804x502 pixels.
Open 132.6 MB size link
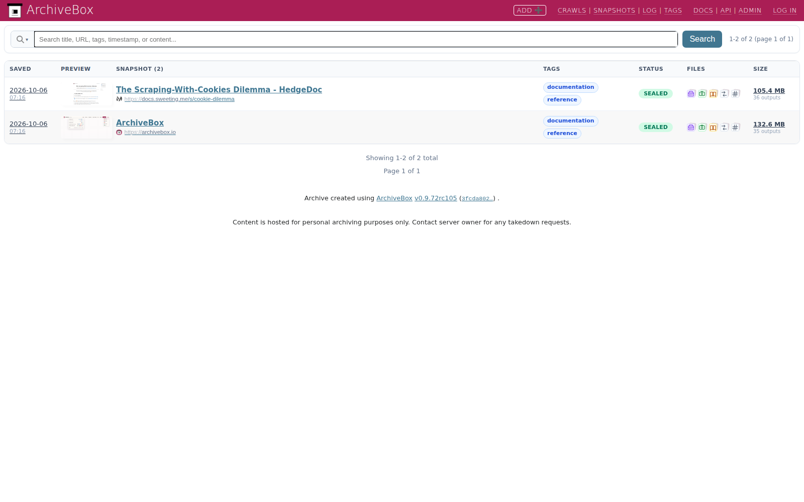[x=769, y=124]
